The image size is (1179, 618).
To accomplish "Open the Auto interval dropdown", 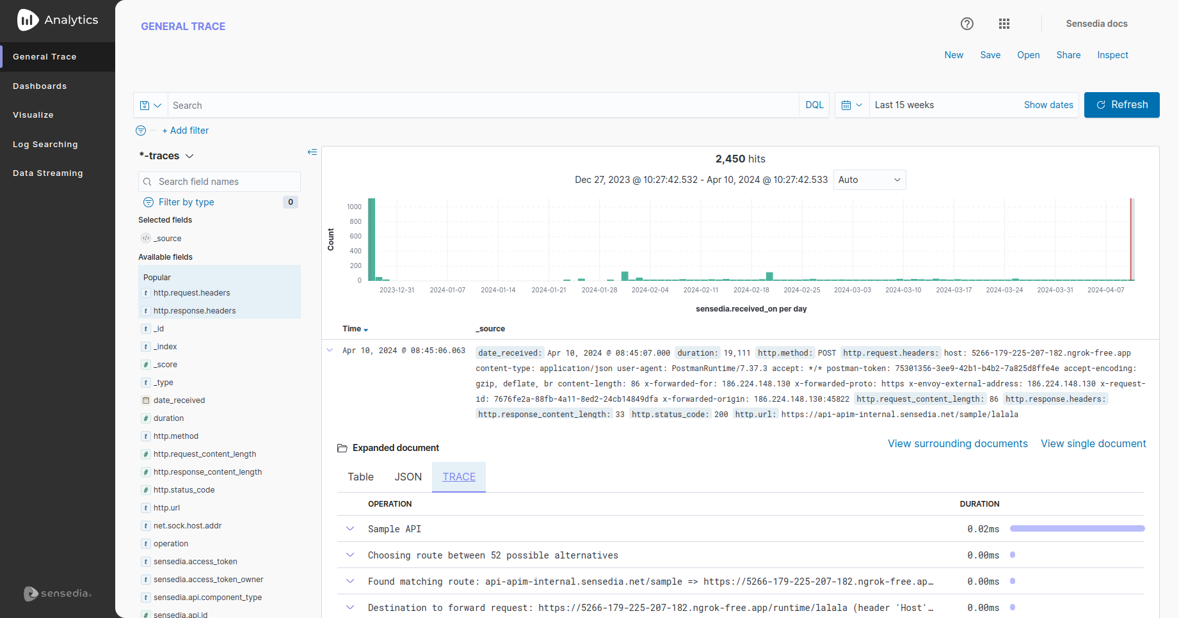I will (869, 180).
